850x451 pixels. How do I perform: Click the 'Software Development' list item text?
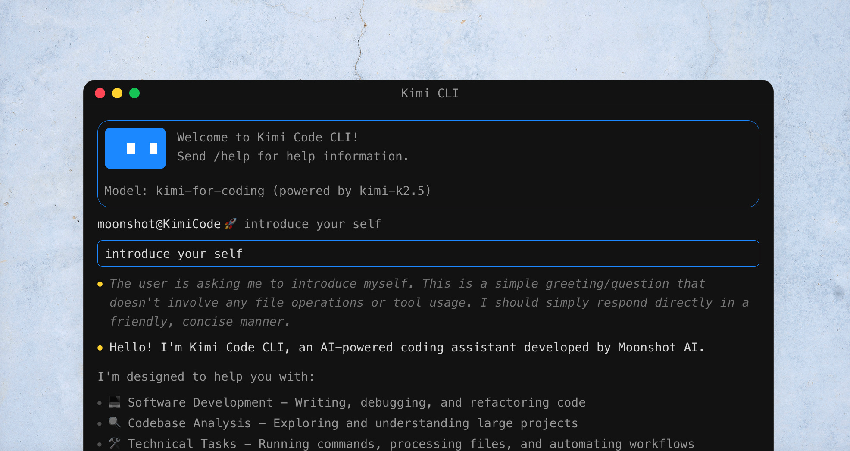tap(356, 402)
